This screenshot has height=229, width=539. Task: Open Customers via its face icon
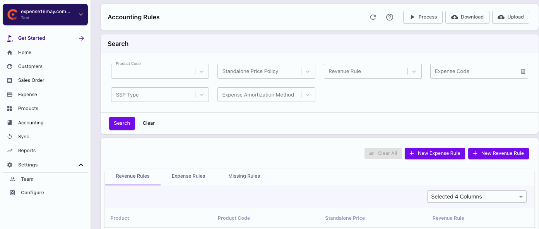[10, 66]
